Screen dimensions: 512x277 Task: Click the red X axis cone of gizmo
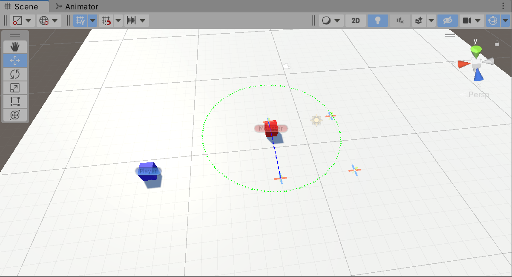tap(463, 64)
